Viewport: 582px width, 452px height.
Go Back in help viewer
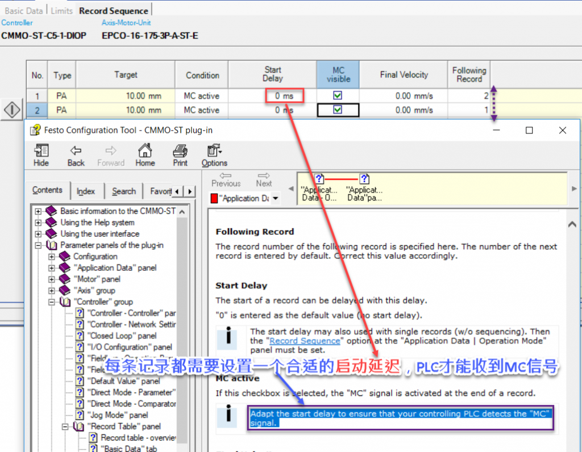point(76,155)
